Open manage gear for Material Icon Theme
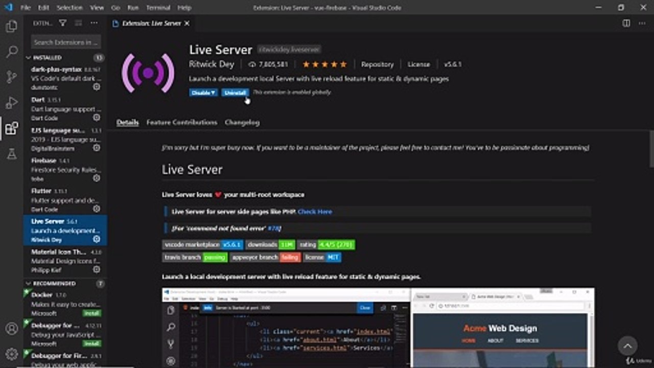This screenshot has width=654, height=368. pos(97,269)
